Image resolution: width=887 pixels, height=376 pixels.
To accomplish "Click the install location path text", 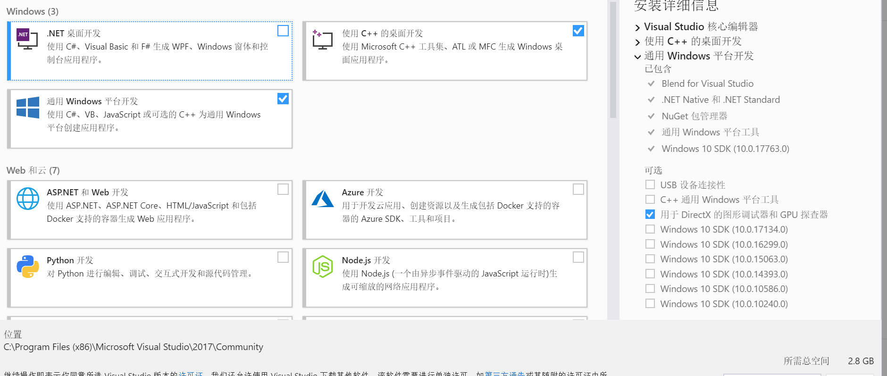I will click(134, 347).
